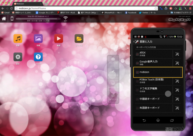Click the Mobizen logo
193x136 pixels.
pyautogui.click(x=179, y=20)
